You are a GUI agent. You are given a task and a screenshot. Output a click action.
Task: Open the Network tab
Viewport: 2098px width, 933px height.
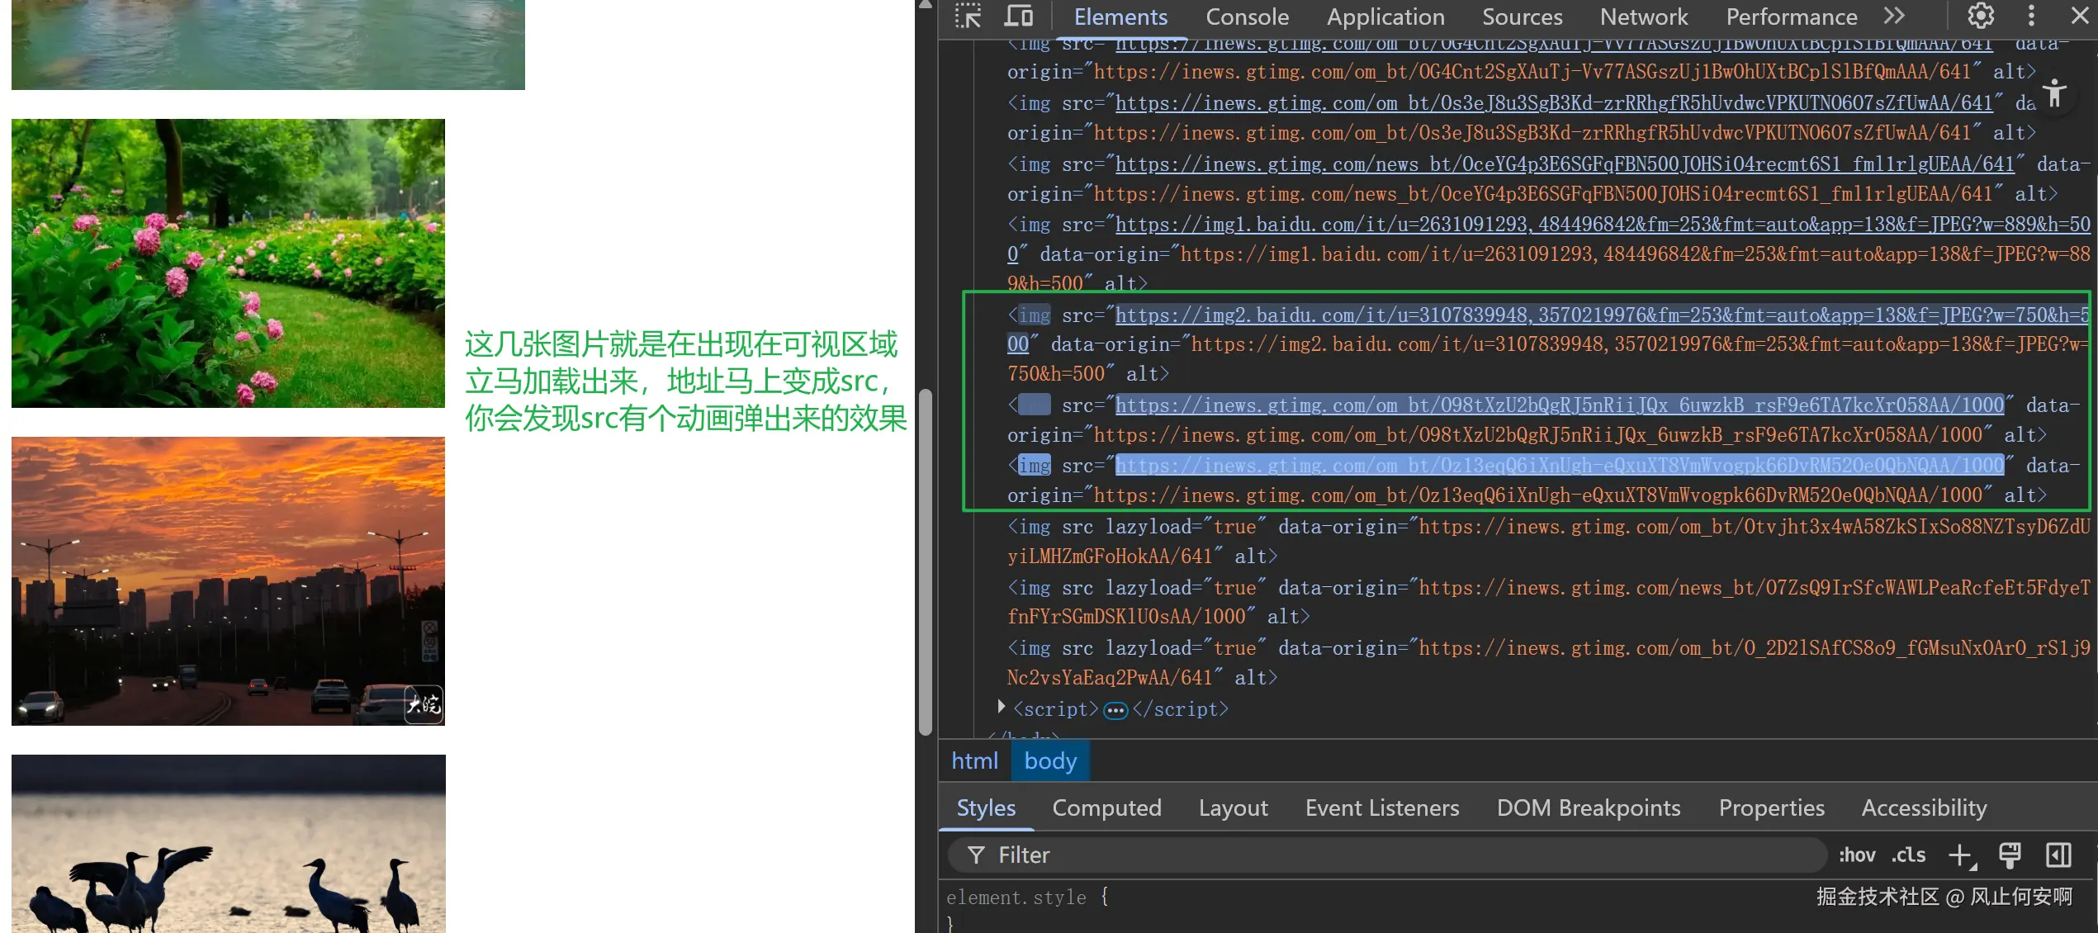1643,17
